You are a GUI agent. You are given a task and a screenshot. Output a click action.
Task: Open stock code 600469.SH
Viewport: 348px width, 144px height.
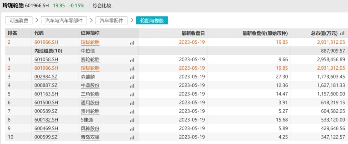(x=46, y=129)
